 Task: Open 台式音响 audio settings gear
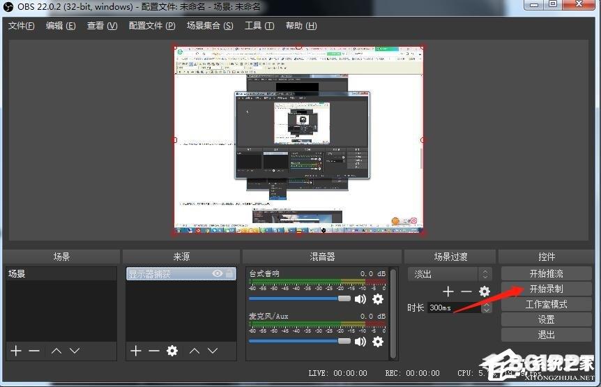378,299
